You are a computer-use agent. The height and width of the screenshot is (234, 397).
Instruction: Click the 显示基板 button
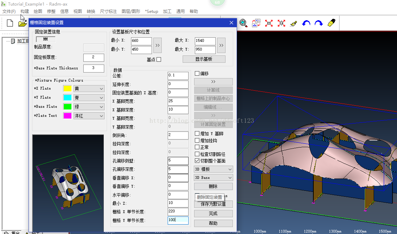coord(204,59)
